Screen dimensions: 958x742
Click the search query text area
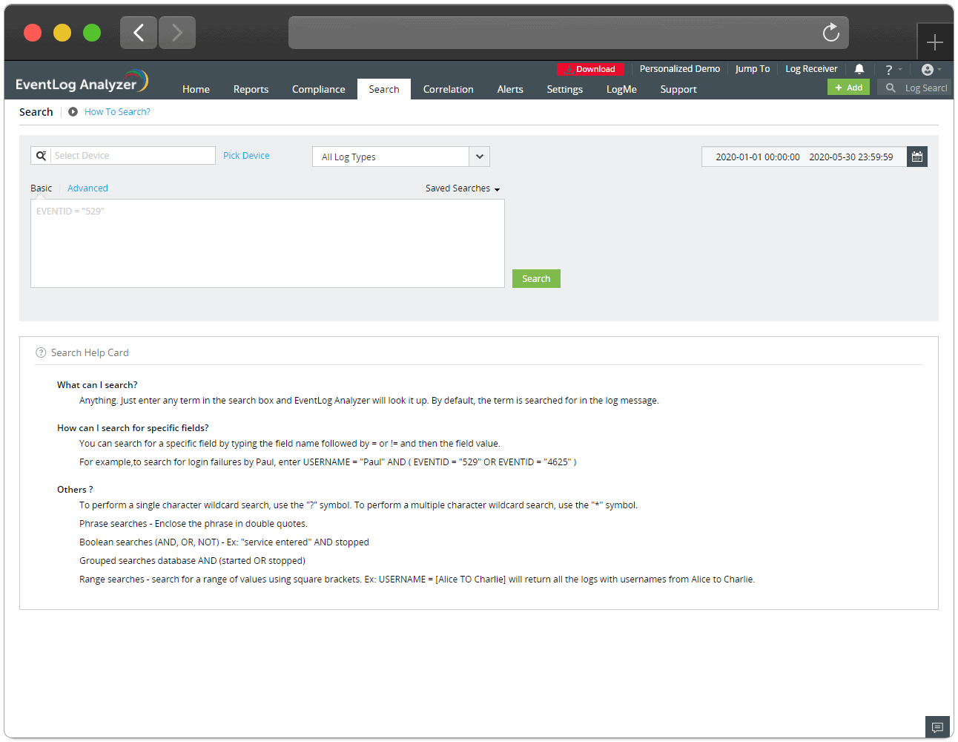(x=268, y=243)
